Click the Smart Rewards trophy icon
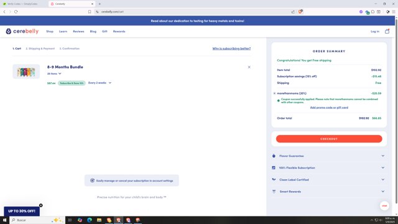 click(274, 192)
